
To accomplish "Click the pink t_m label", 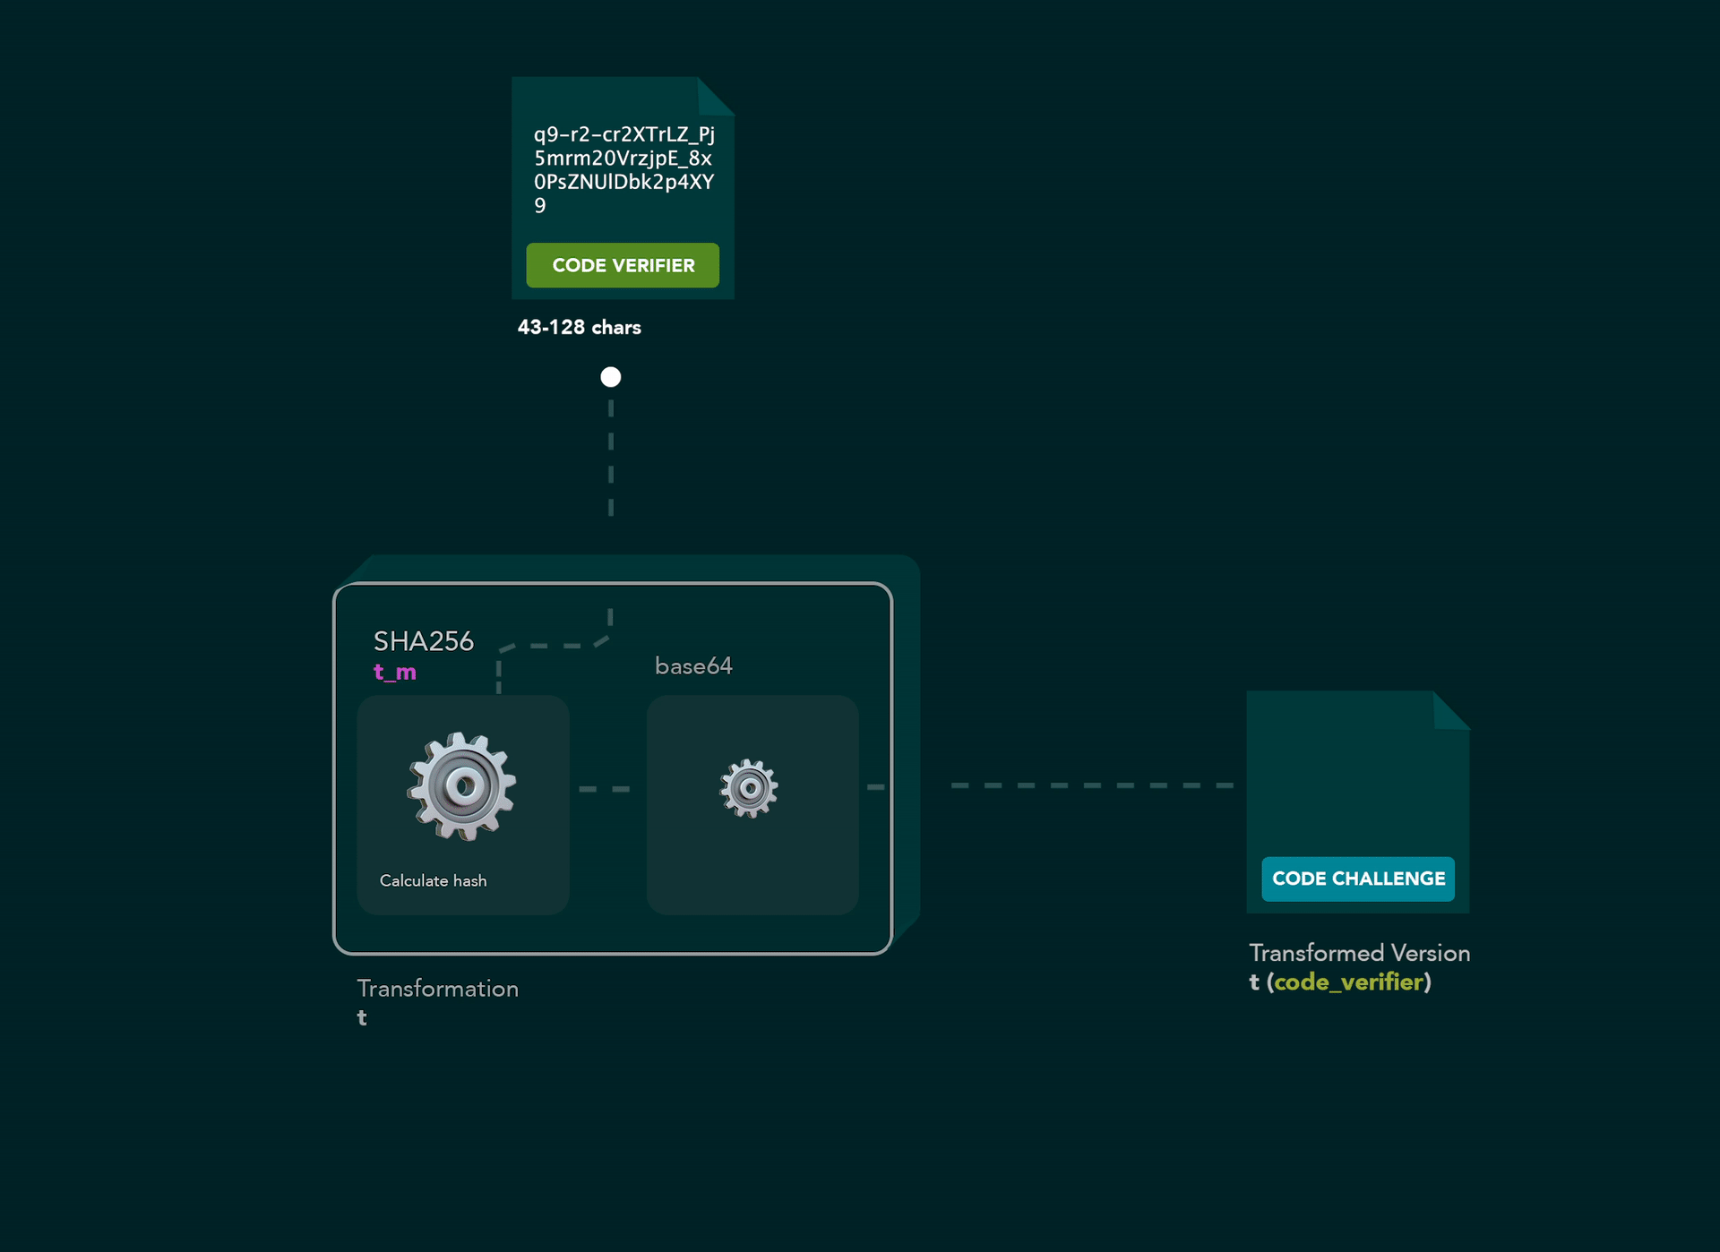I will [x=393, y=673].
